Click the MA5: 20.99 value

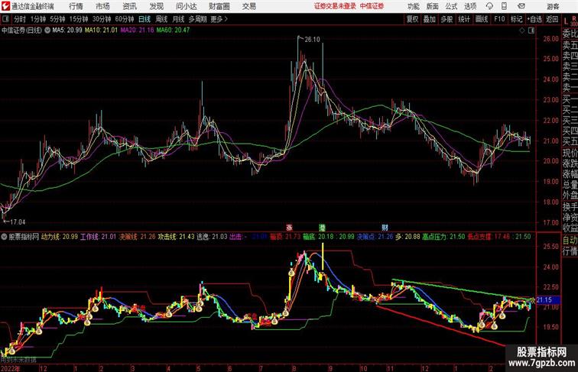[67, 31]
